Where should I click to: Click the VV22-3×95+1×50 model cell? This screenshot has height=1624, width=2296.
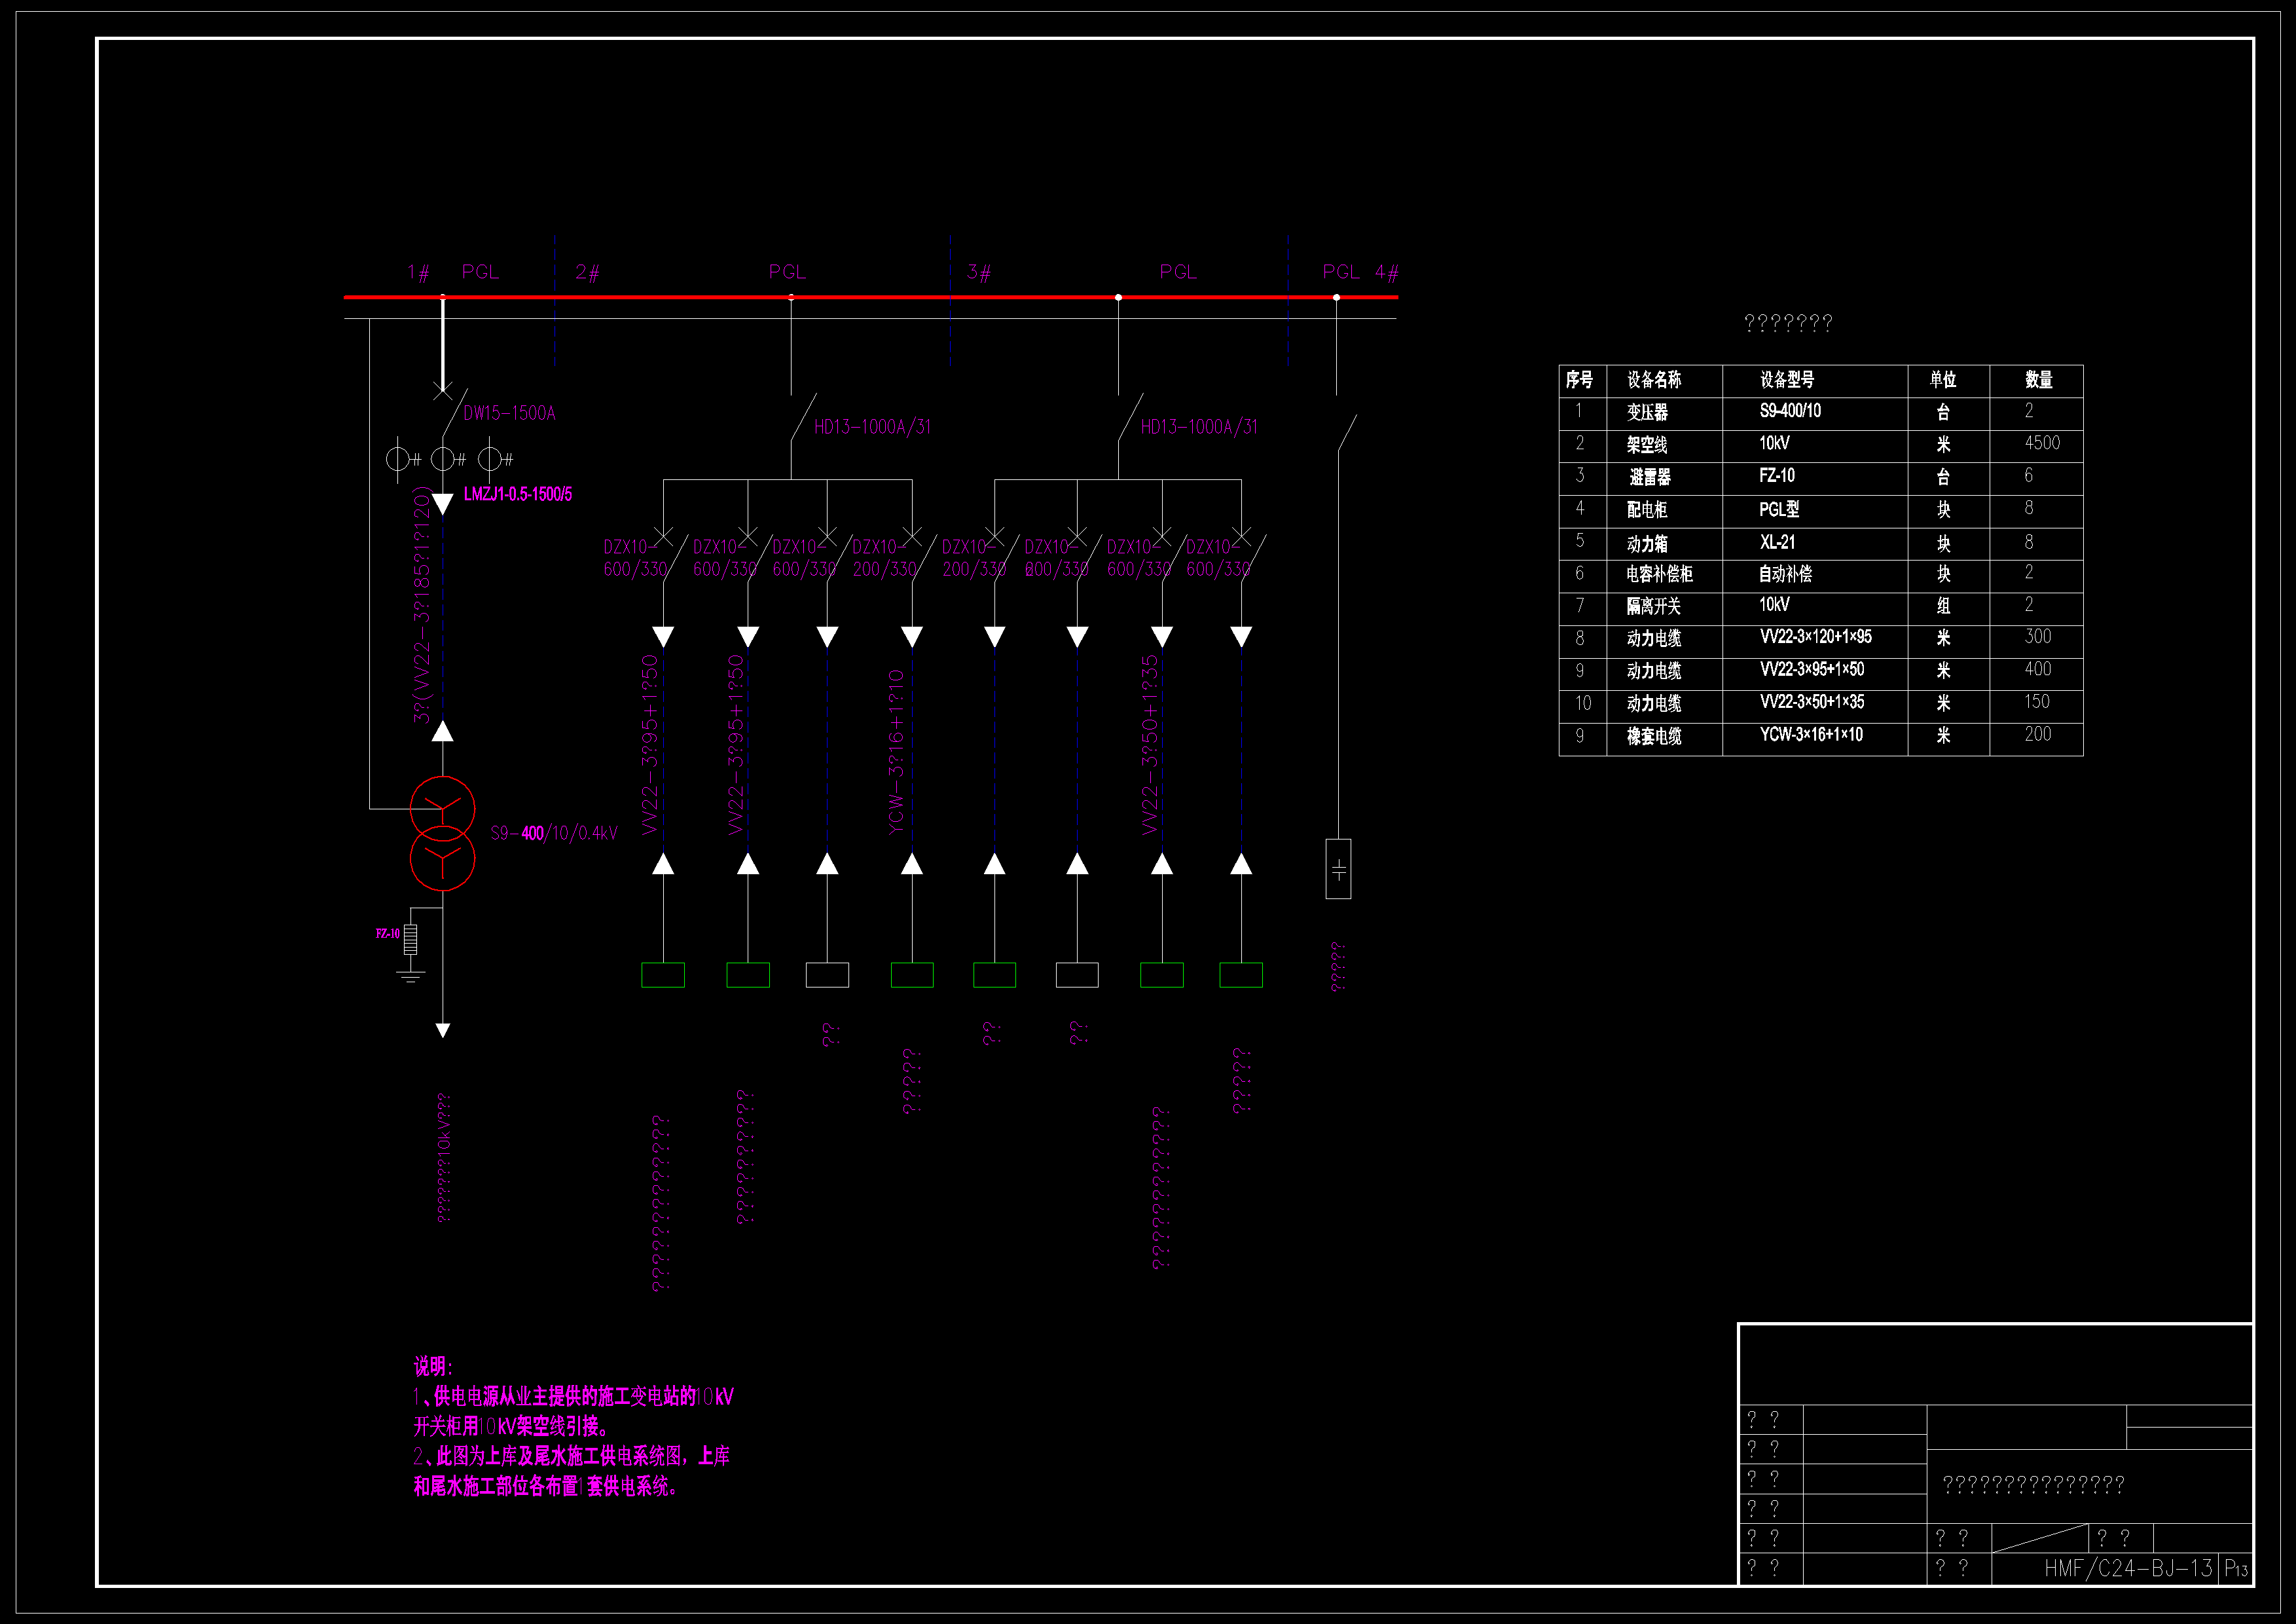[x=1812, y=669]
